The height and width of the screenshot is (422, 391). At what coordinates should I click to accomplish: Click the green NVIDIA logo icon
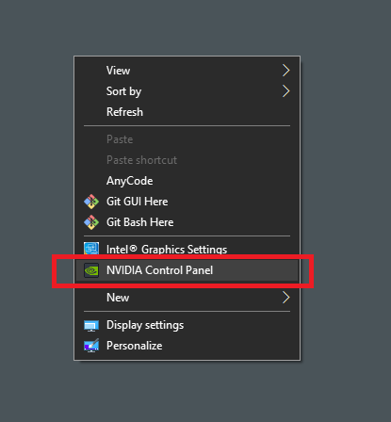pos(91,270)
